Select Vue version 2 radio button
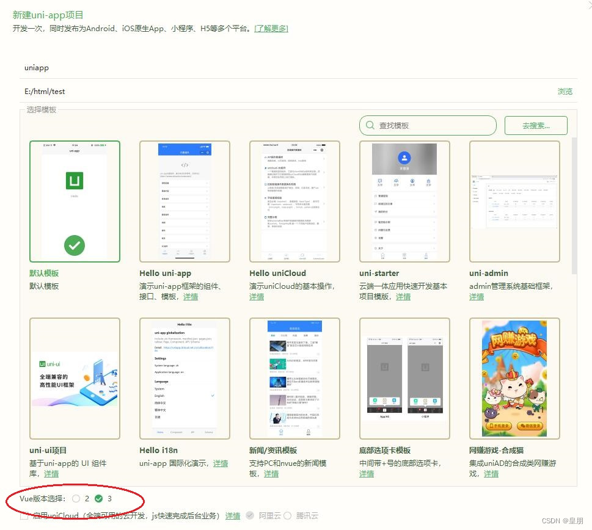The height and width of the screenshot is (530, 592). [77, 499]
